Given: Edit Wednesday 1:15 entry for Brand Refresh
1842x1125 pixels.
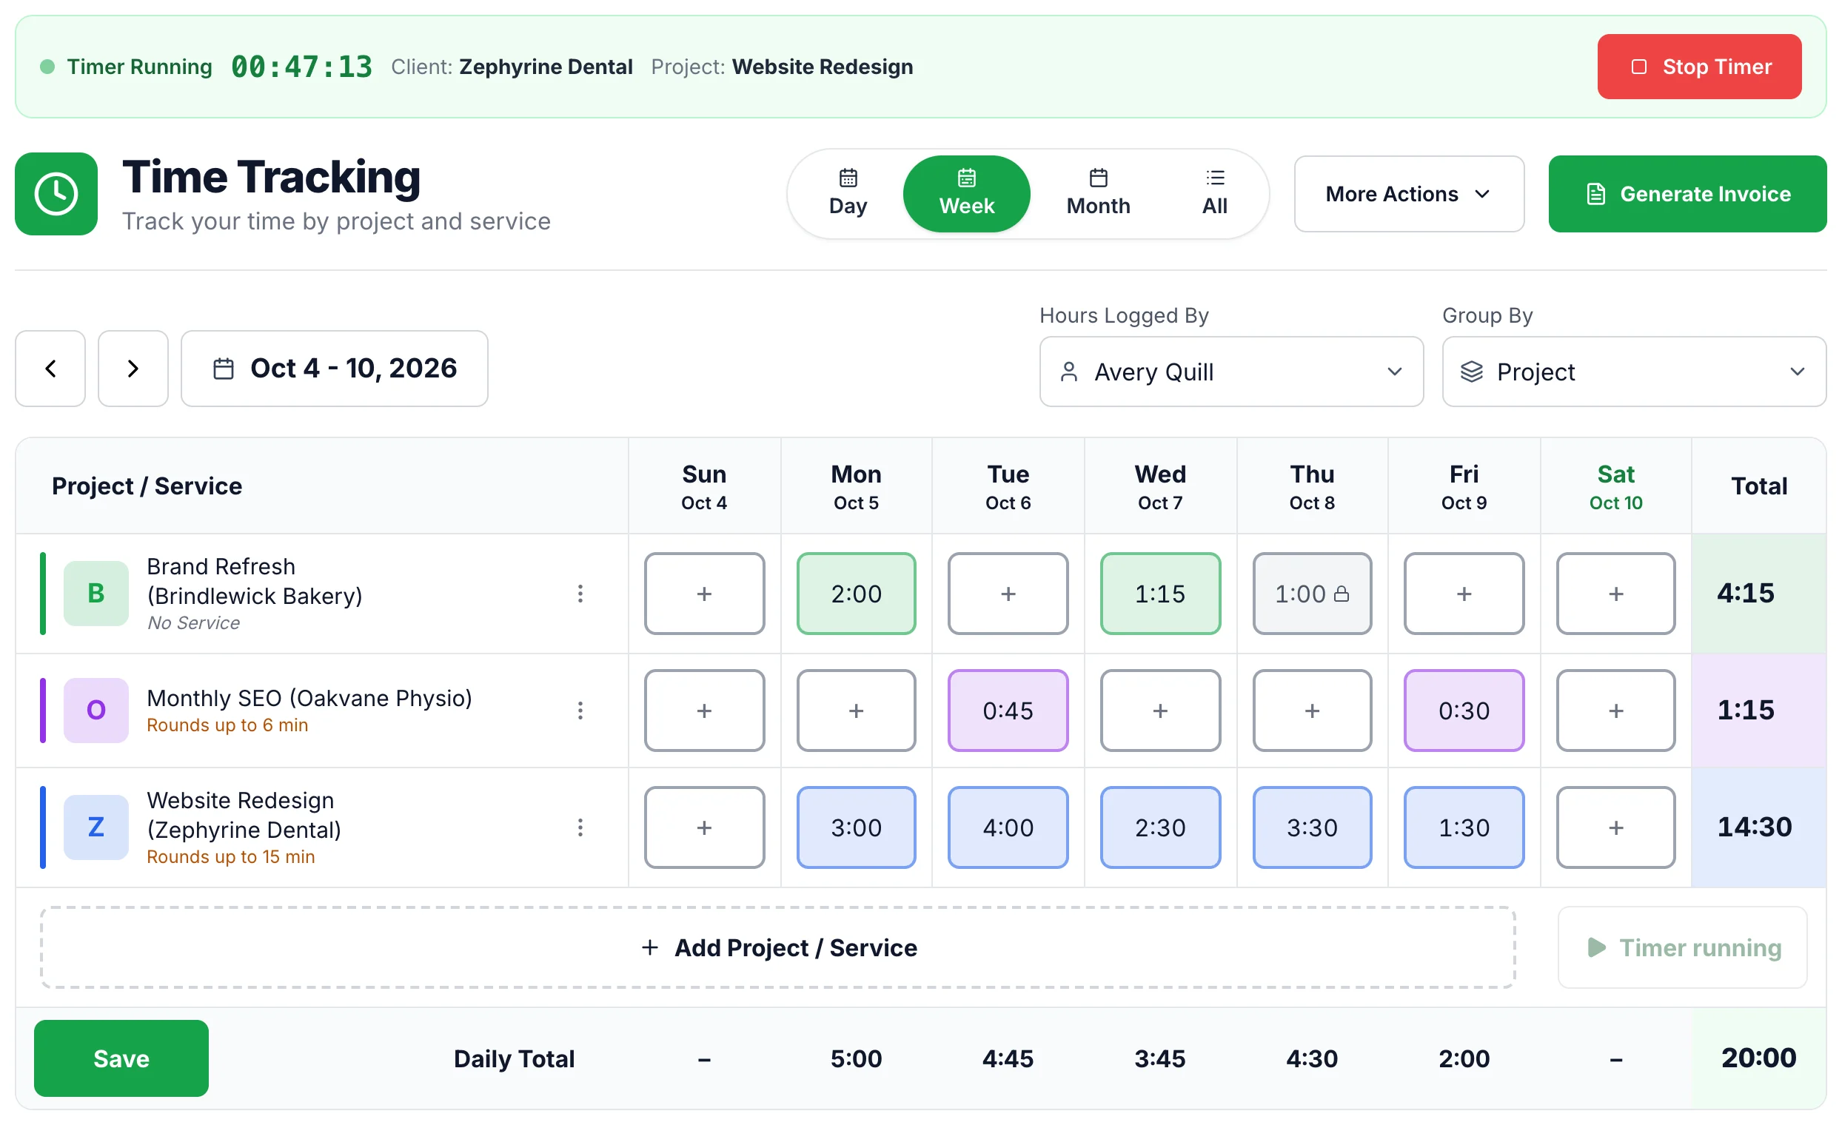Looking at the screenshot, I should coord(1160,594).
